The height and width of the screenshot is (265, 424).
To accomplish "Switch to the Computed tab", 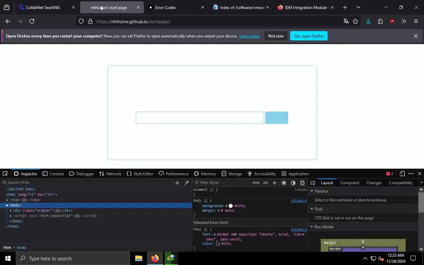I will pos(349,183).
